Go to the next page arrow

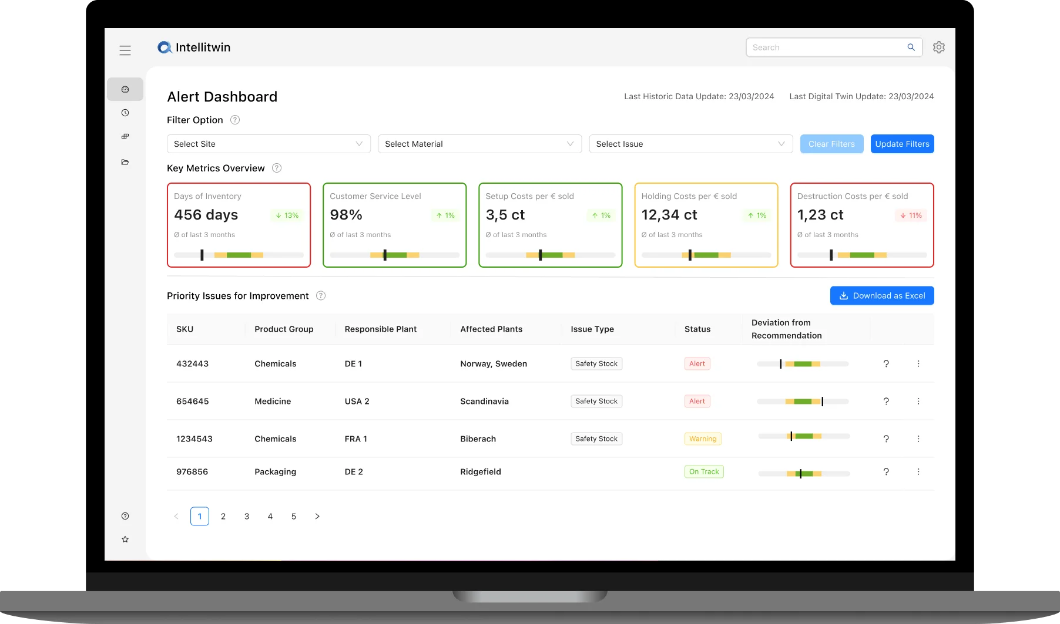(x=317, y=517)
